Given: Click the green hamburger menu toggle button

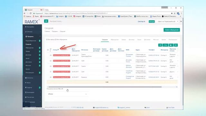Looking at the screenshot, I should (46, 21).
